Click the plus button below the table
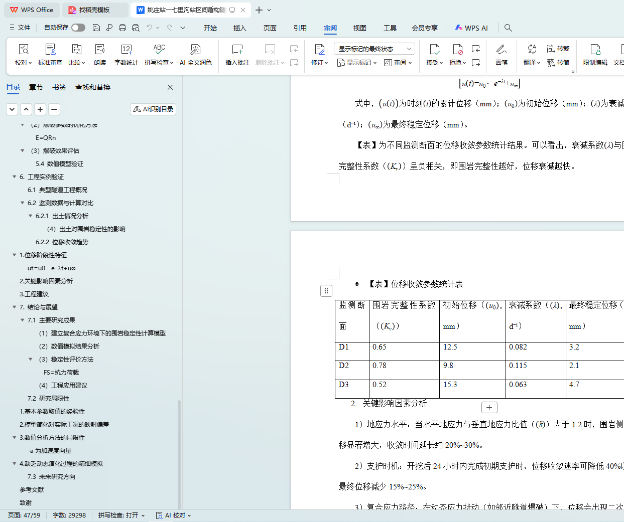Image resolution: width=624 pixels, height=522 pixels. pos(489,408)
